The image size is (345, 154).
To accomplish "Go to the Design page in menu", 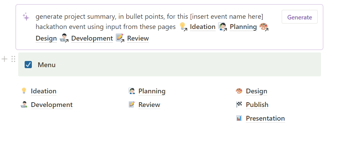I will 256,91.
